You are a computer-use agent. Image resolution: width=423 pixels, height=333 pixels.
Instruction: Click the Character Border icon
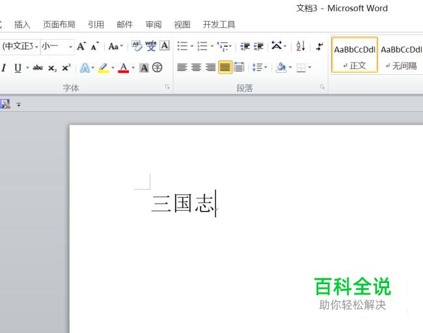[x=165, y=46]
